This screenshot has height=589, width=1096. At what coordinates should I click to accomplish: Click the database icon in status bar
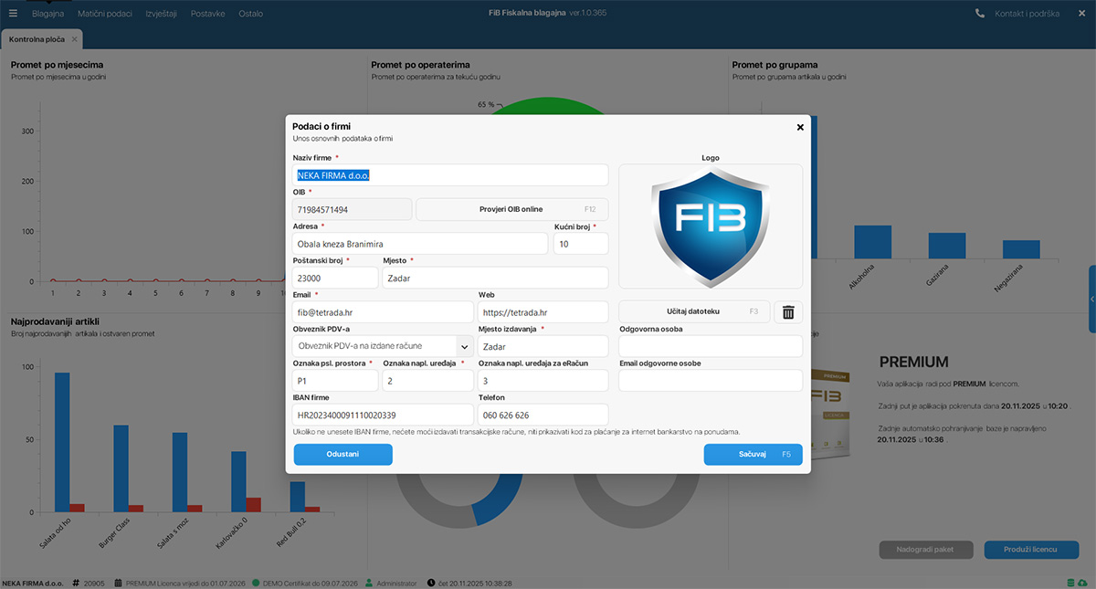(x=1070, y=583)
